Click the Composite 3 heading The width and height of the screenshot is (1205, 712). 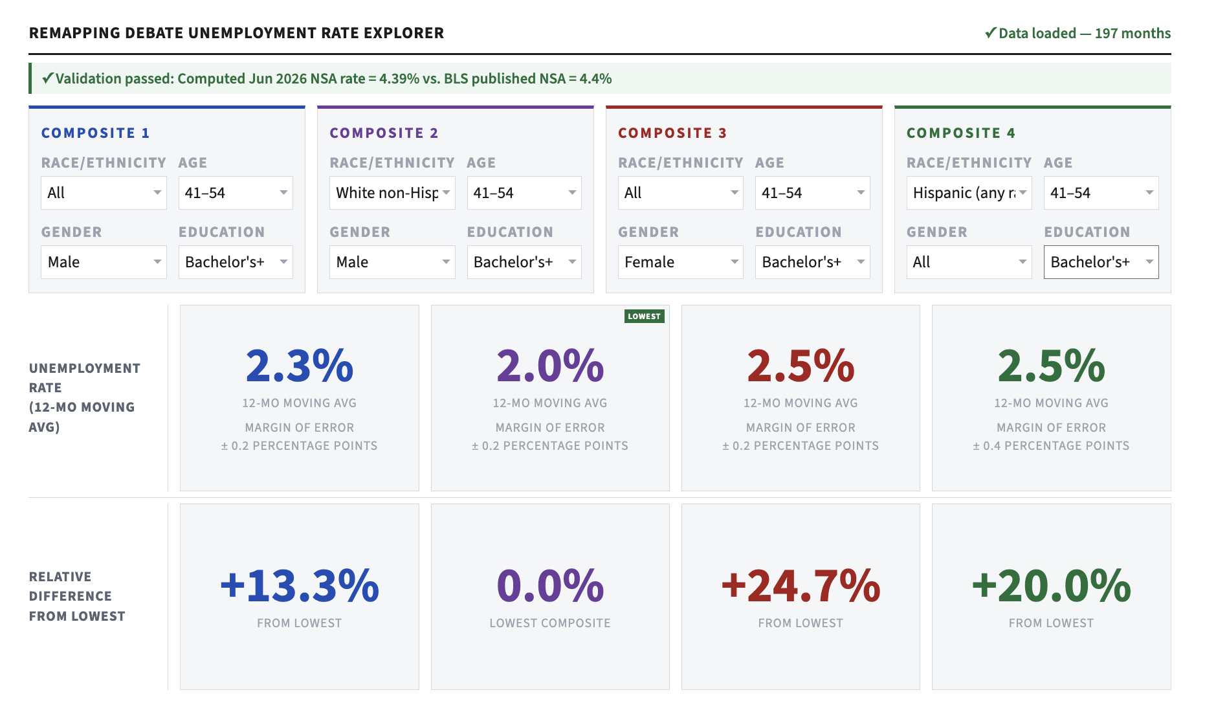tap(673, 133)
